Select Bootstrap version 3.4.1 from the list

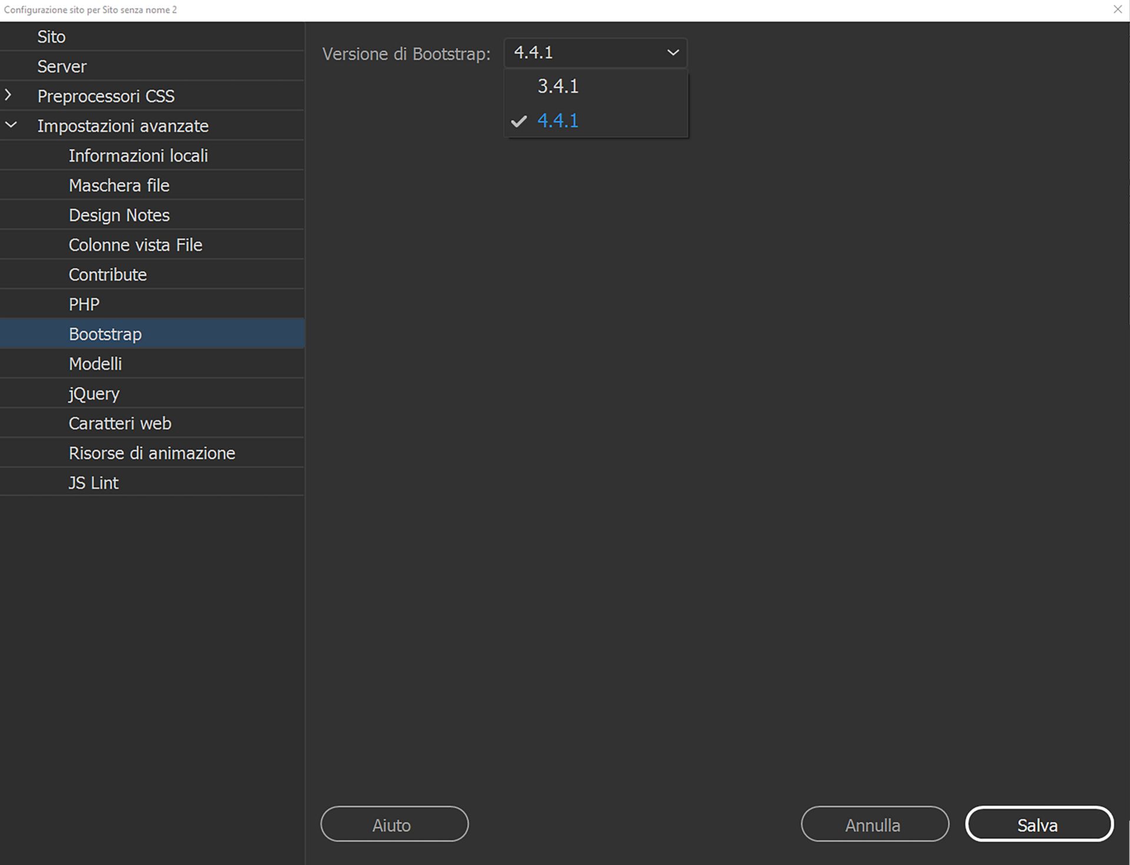coord(557,86)
